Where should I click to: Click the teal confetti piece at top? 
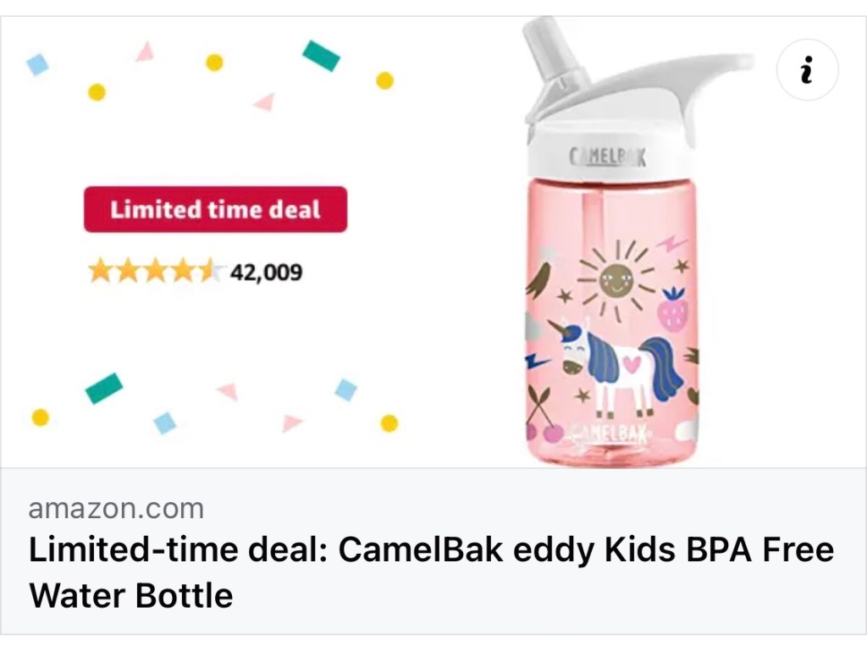pyautogui.click(x=321, y=56)
